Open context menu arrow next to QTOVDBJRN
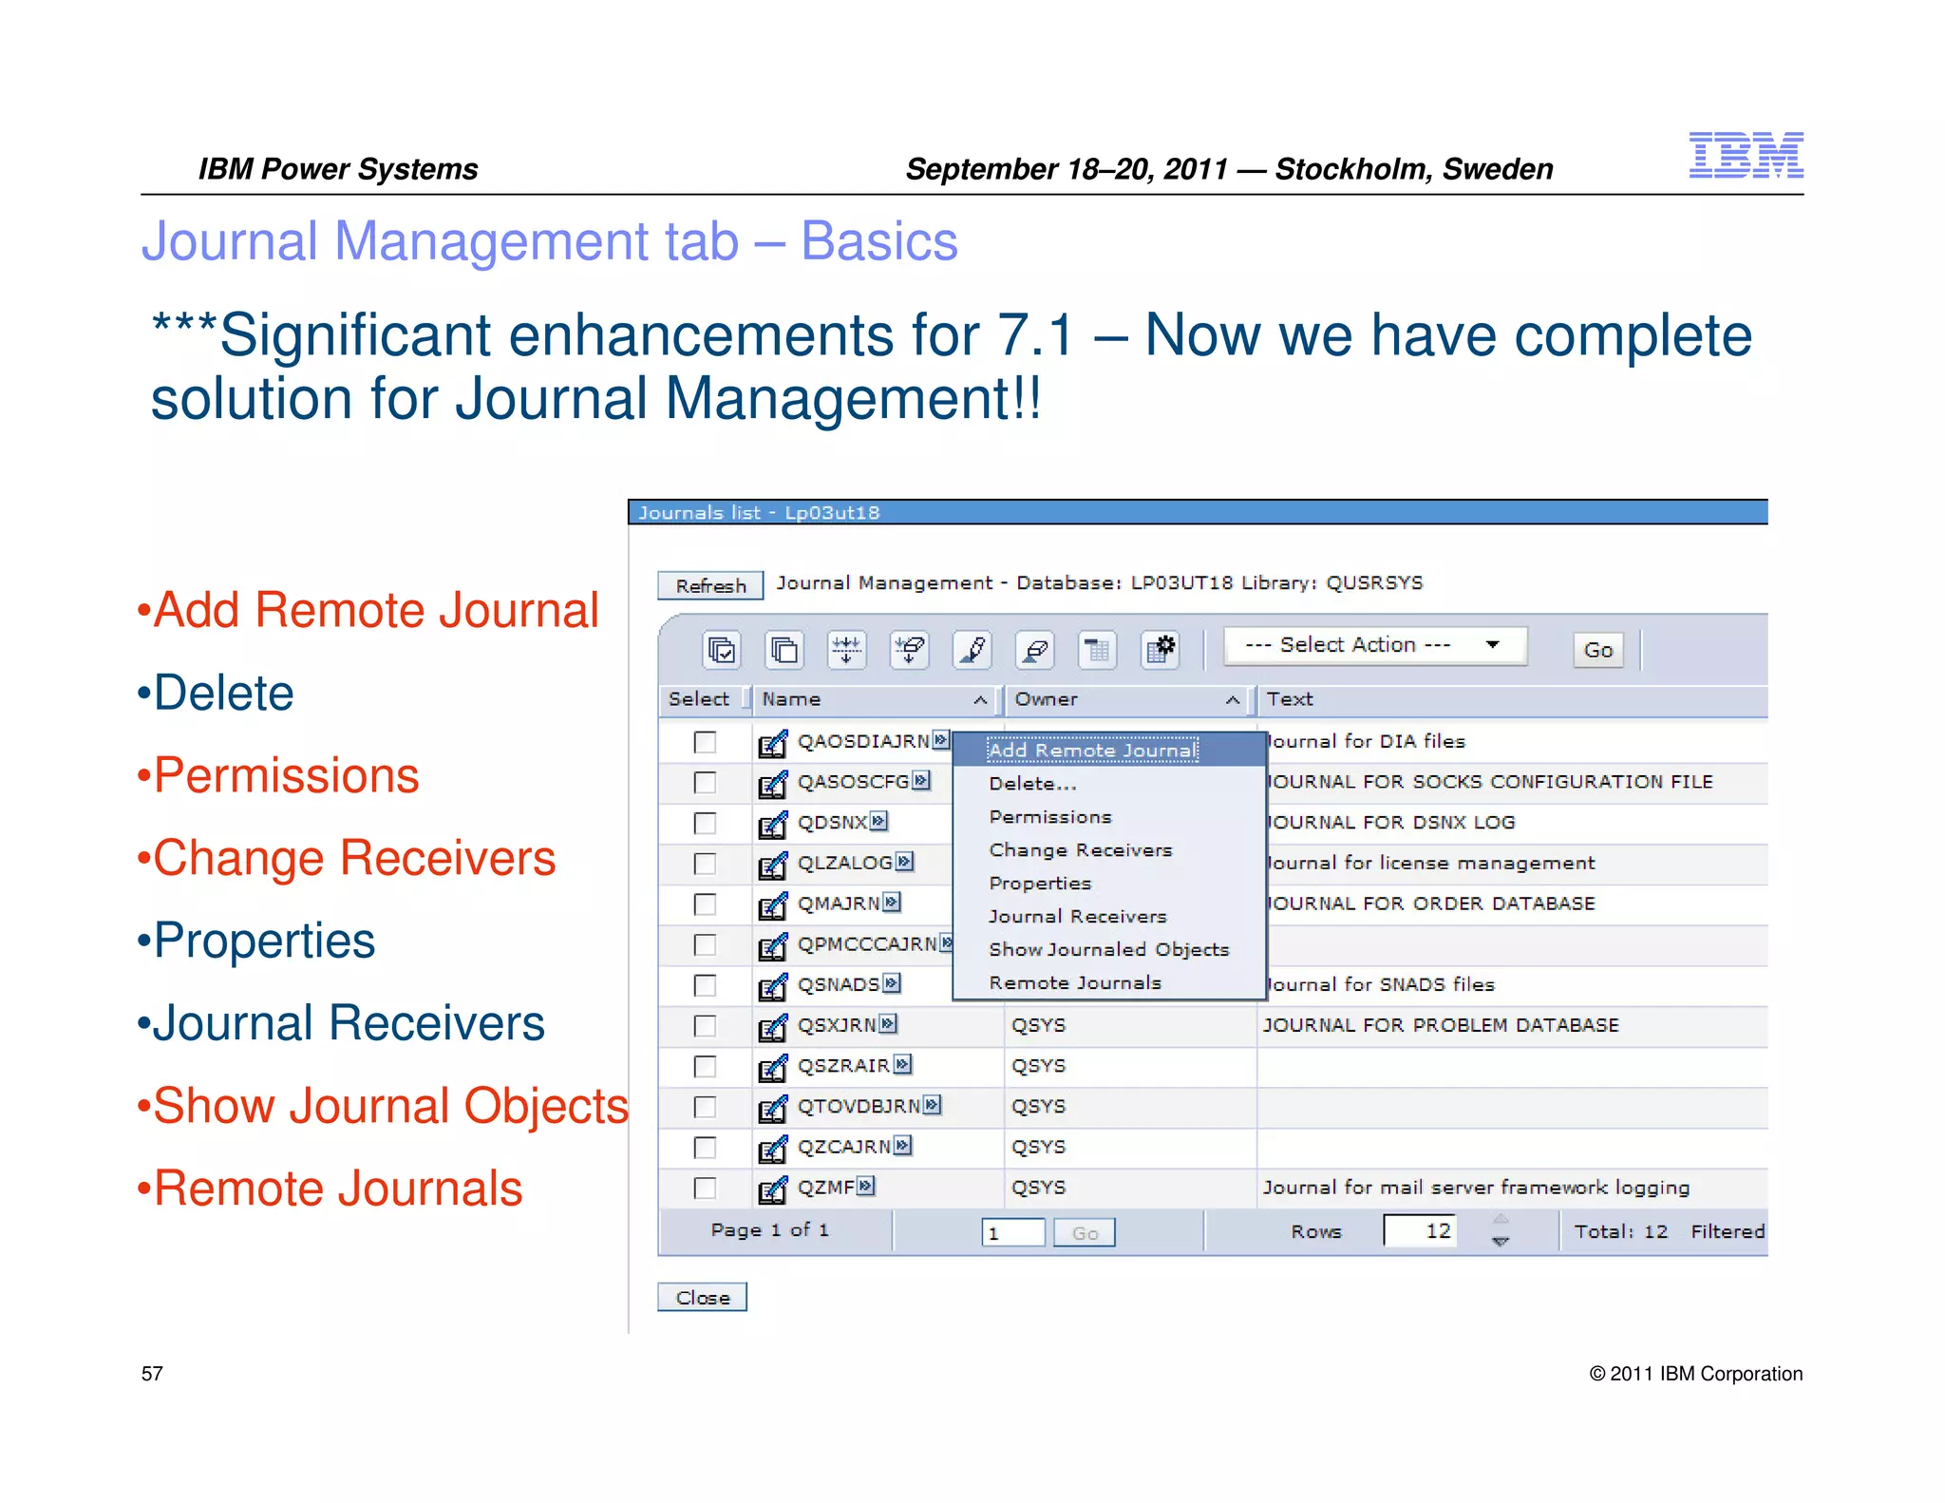1945x1503 pixels. coord(933,1105)
